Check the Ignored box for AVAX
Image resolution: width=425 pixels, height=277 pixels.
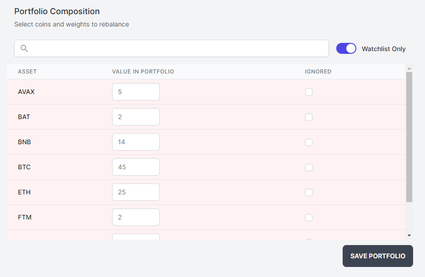(309, 92)
